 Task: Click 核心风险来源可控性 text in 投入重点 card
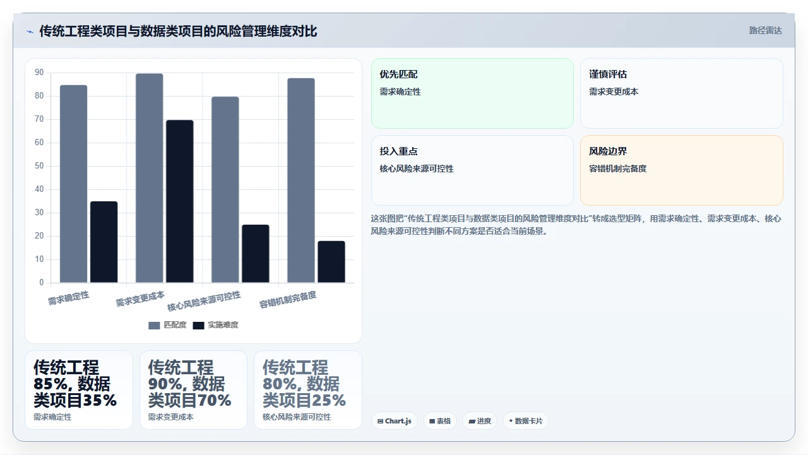coord(417,168)
